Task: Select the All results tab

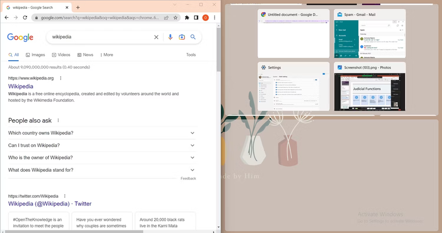Action: [x=13, y=55]
